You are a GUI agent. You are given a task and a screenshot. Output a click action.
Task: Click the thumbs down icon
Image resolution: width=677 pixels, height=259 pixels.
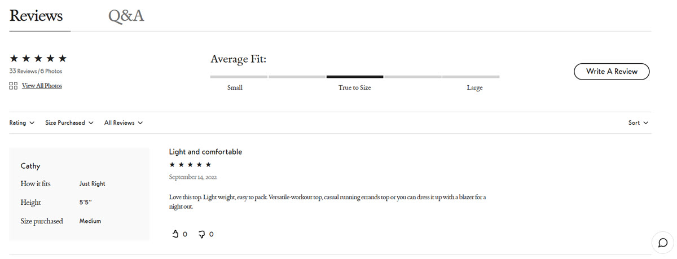201,234
